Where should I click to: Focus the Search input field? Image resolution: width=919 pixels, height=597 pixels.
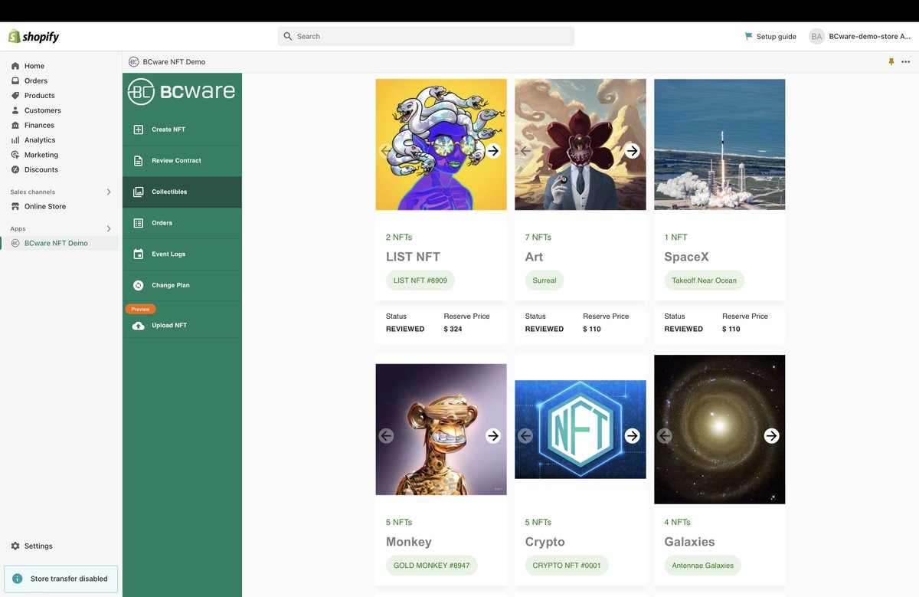(x=426, y=36)
